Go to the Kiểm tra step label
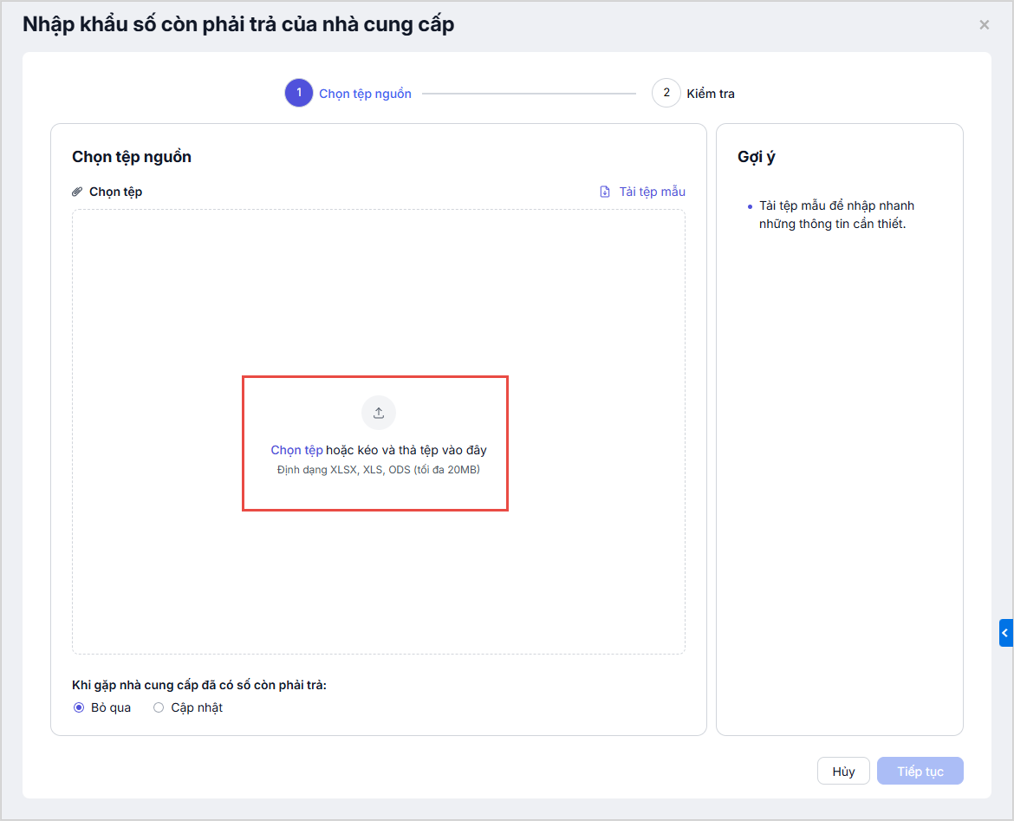 point(711,94)
